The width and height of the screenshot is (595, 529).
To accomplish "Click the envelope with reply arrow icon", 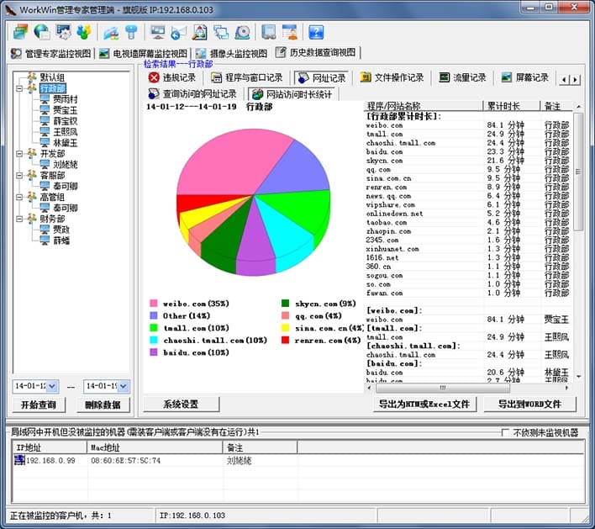I will [x=179, y=32].
